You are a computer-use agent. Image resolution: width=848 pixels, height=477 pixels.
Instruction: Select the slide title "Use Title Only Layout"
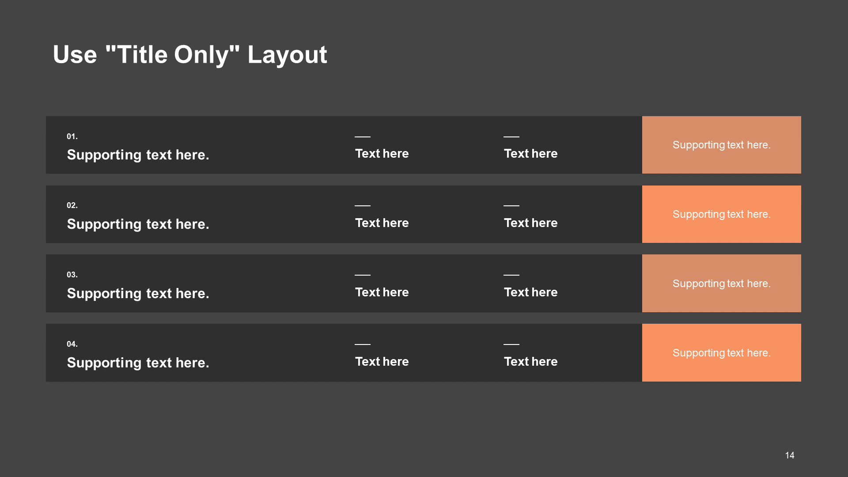click(190, 55)
